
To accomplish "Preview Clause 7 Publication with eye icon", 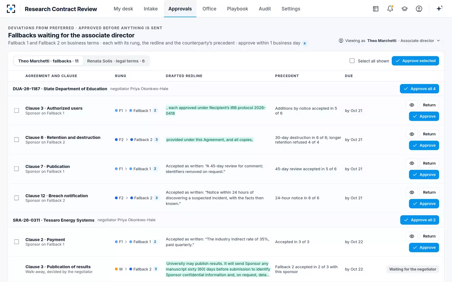I will [412, 163].
